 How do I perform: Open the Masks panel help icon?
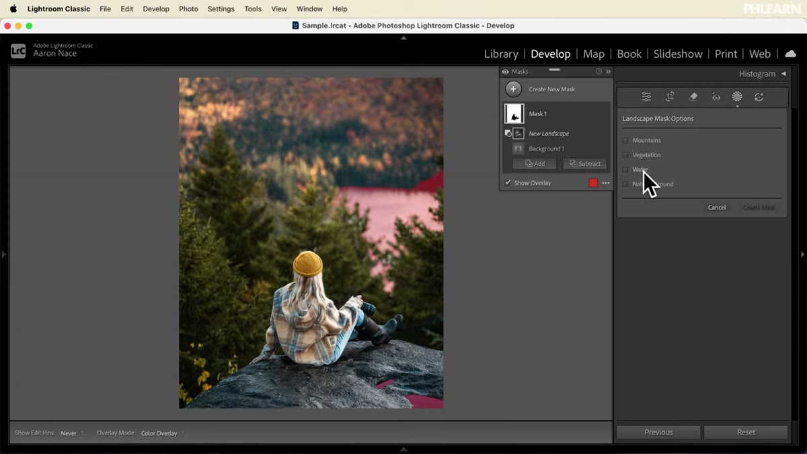click(599, 71)
